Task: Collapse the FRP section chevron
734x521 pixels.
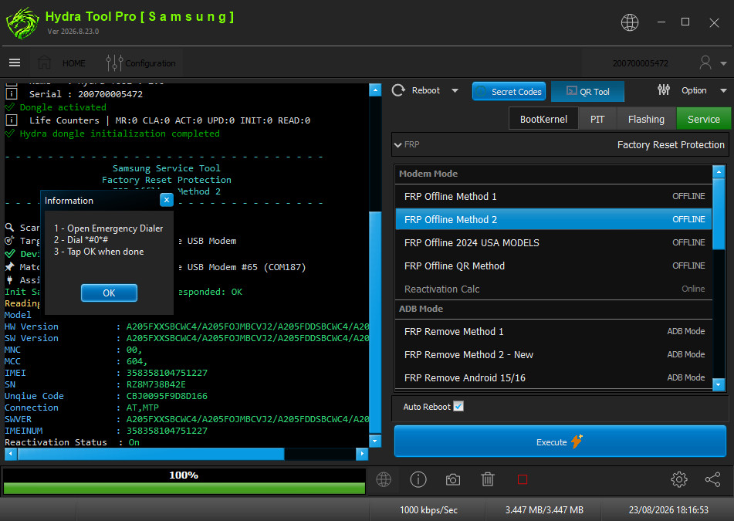Action: pos(398,144)
